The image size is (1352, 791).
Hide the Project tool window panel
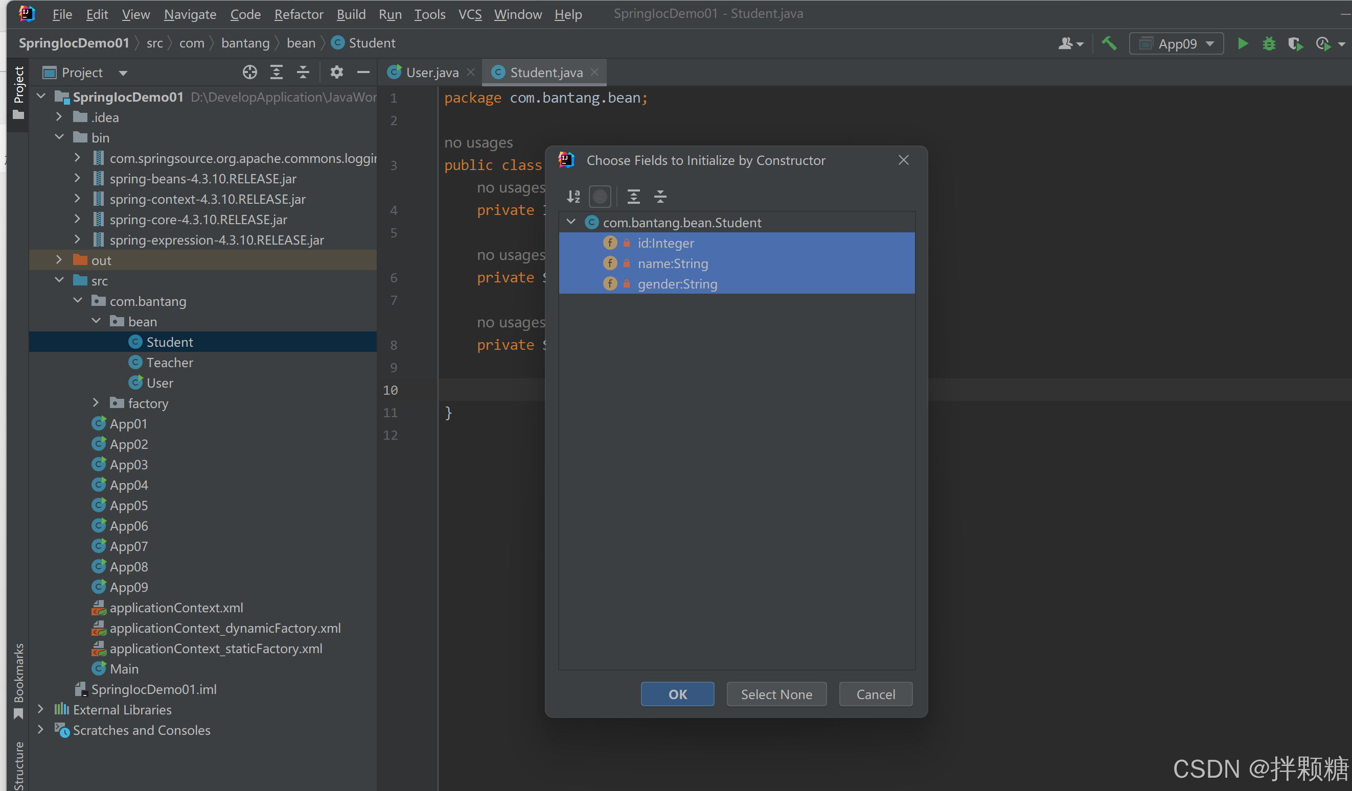[x=363, y=73]
